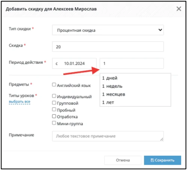This screenshot has height=170, width=187.
Task: Click the save icon on Сохранить button
Action: [x=152, y=160]
